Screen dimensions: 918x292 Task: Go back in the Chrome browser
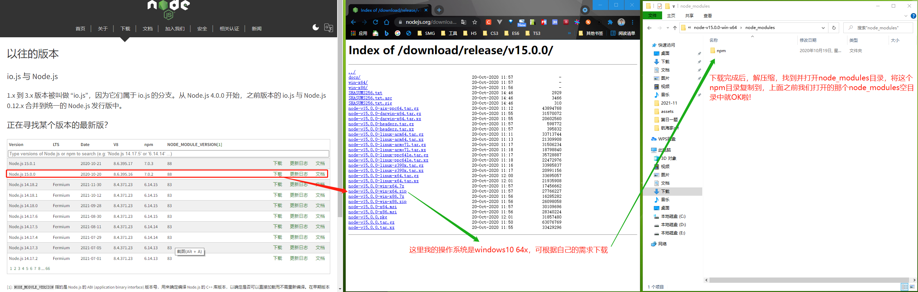point(353,22)
